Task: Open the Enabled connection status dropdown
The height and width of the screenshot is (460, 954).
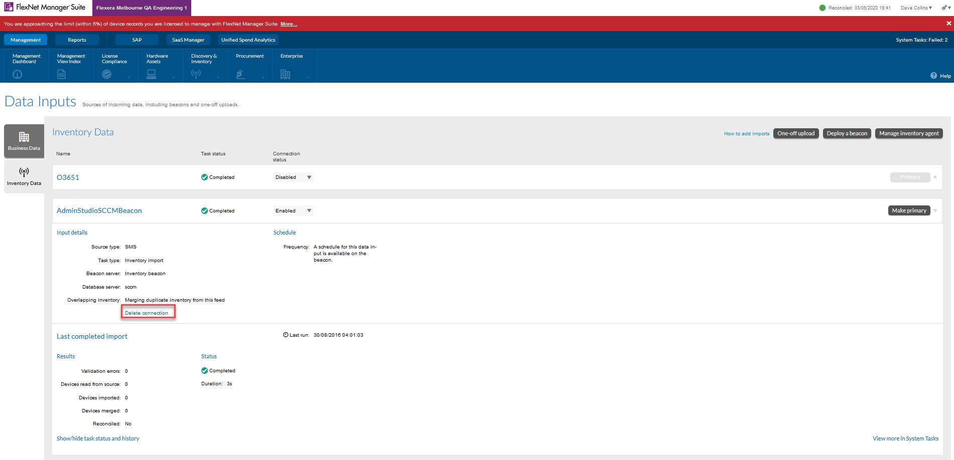Action: (293, 210)
